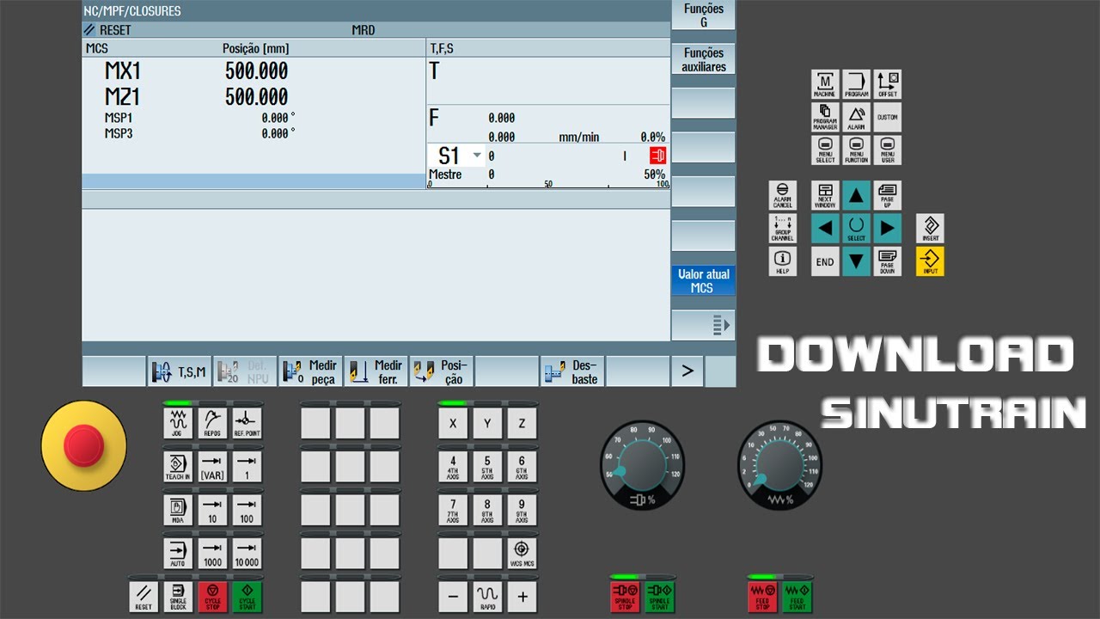Image resolution: width=1100 pixels, height=619 pixels.
Task: Select the 7th axis key
Action: [x=453, y=510]
